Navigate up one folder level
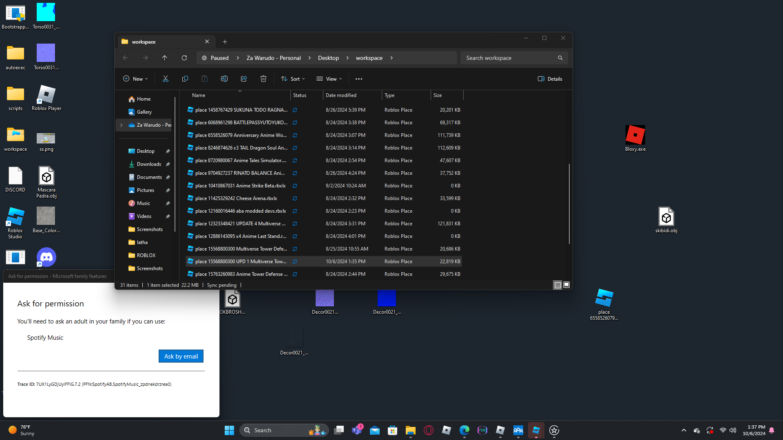This screenshot has height=440, width=783. coord(164,58)
